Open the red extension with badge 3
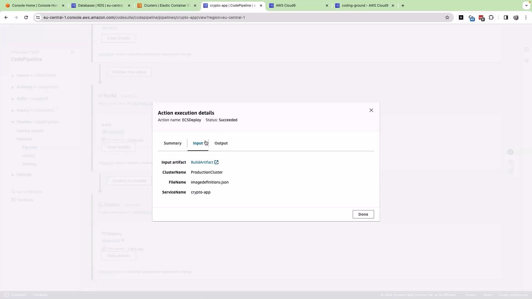 pos(481,18)
